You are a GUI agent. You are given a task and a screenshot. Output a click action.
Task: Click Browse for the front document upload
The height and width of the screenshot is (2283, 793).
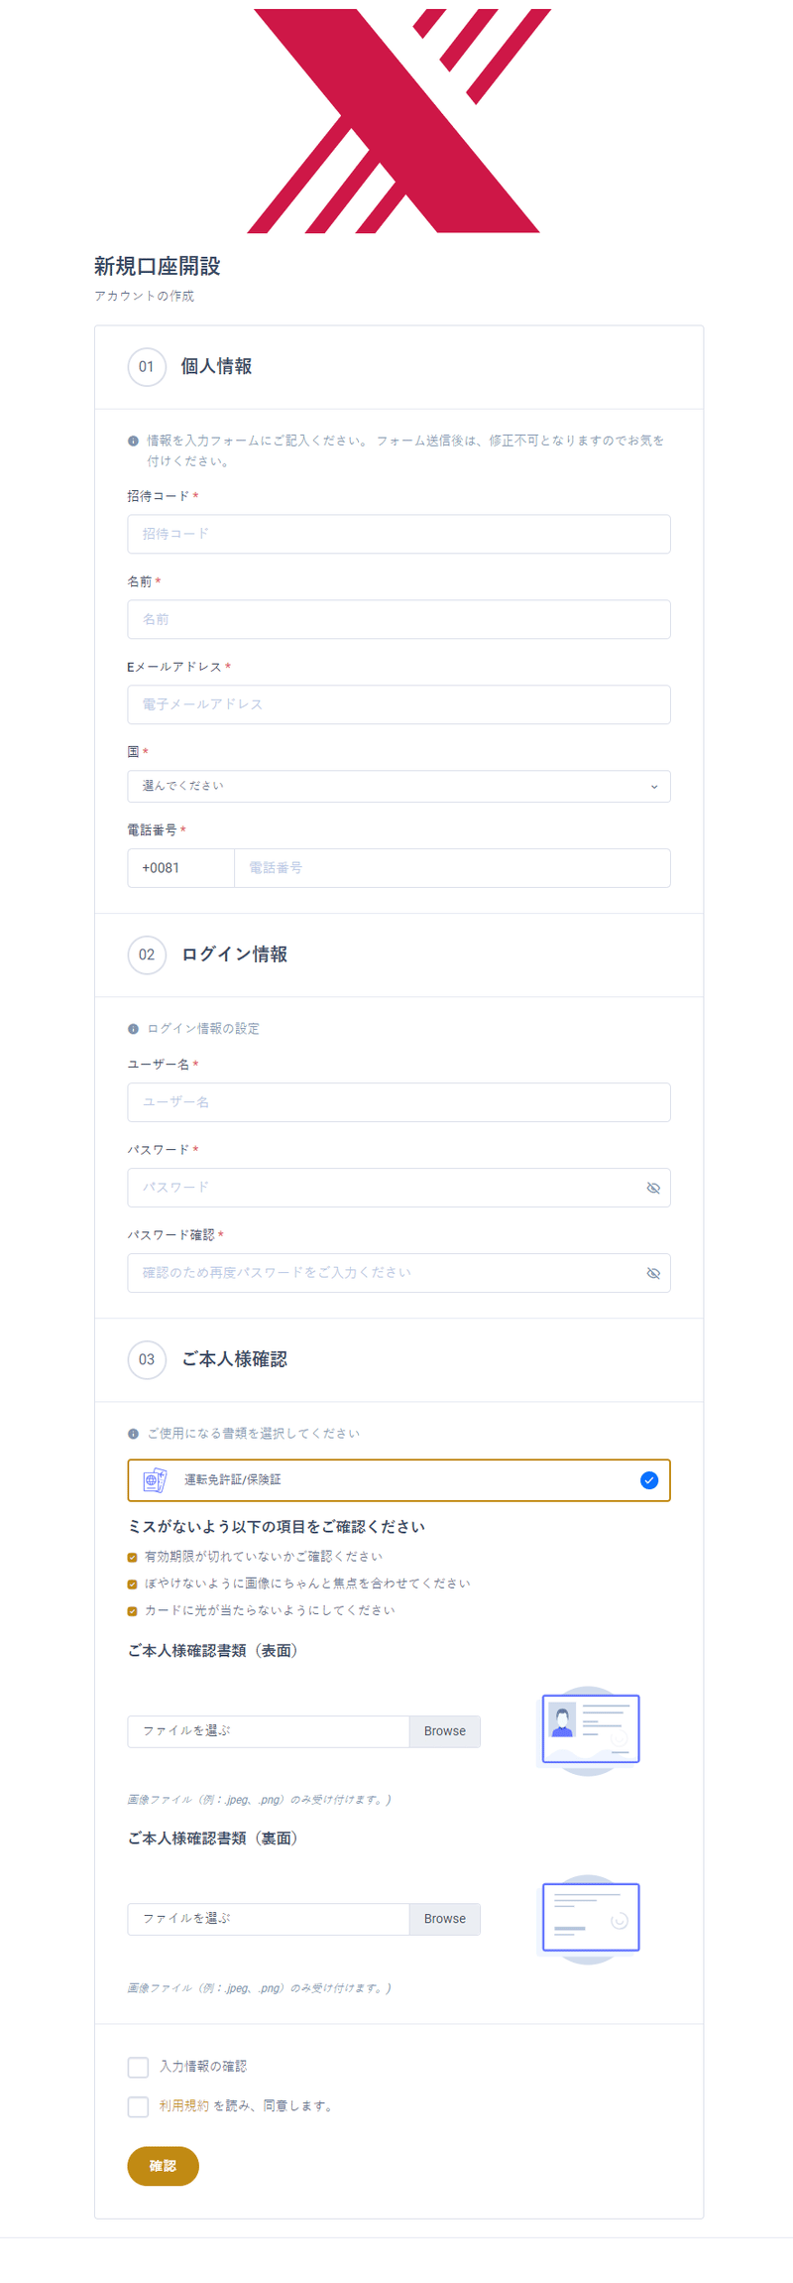click(x=444, y=1730)
